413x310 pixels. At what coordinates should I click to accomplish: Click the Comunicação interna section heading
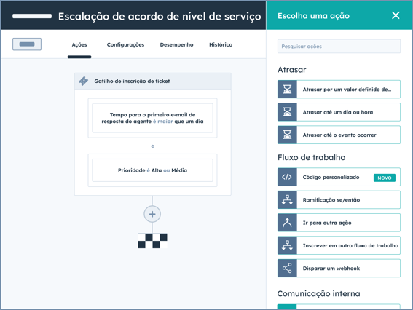click(x=319, y=293)
